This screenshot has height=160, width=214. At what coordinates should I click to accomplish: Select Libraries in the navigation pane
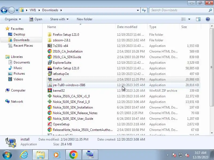(x=17, y=57)
